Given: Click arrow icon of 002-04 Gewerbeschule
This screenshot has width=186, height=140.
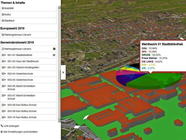Looking at the screenshot, I should coord(5,74).
